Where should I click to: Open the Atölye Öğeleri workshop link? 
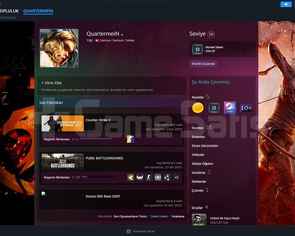(202, 164)
